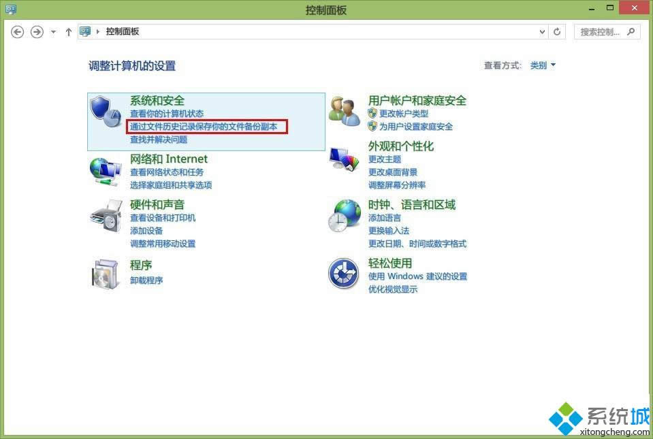Click the 卸载程序 link
This screenshot has height=439, width=653.
coord(146,280)
